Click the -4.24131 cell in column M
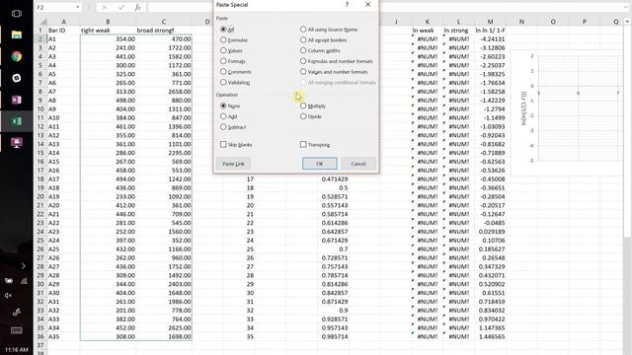This screenshot has height=355, width=632. (490, 39)
